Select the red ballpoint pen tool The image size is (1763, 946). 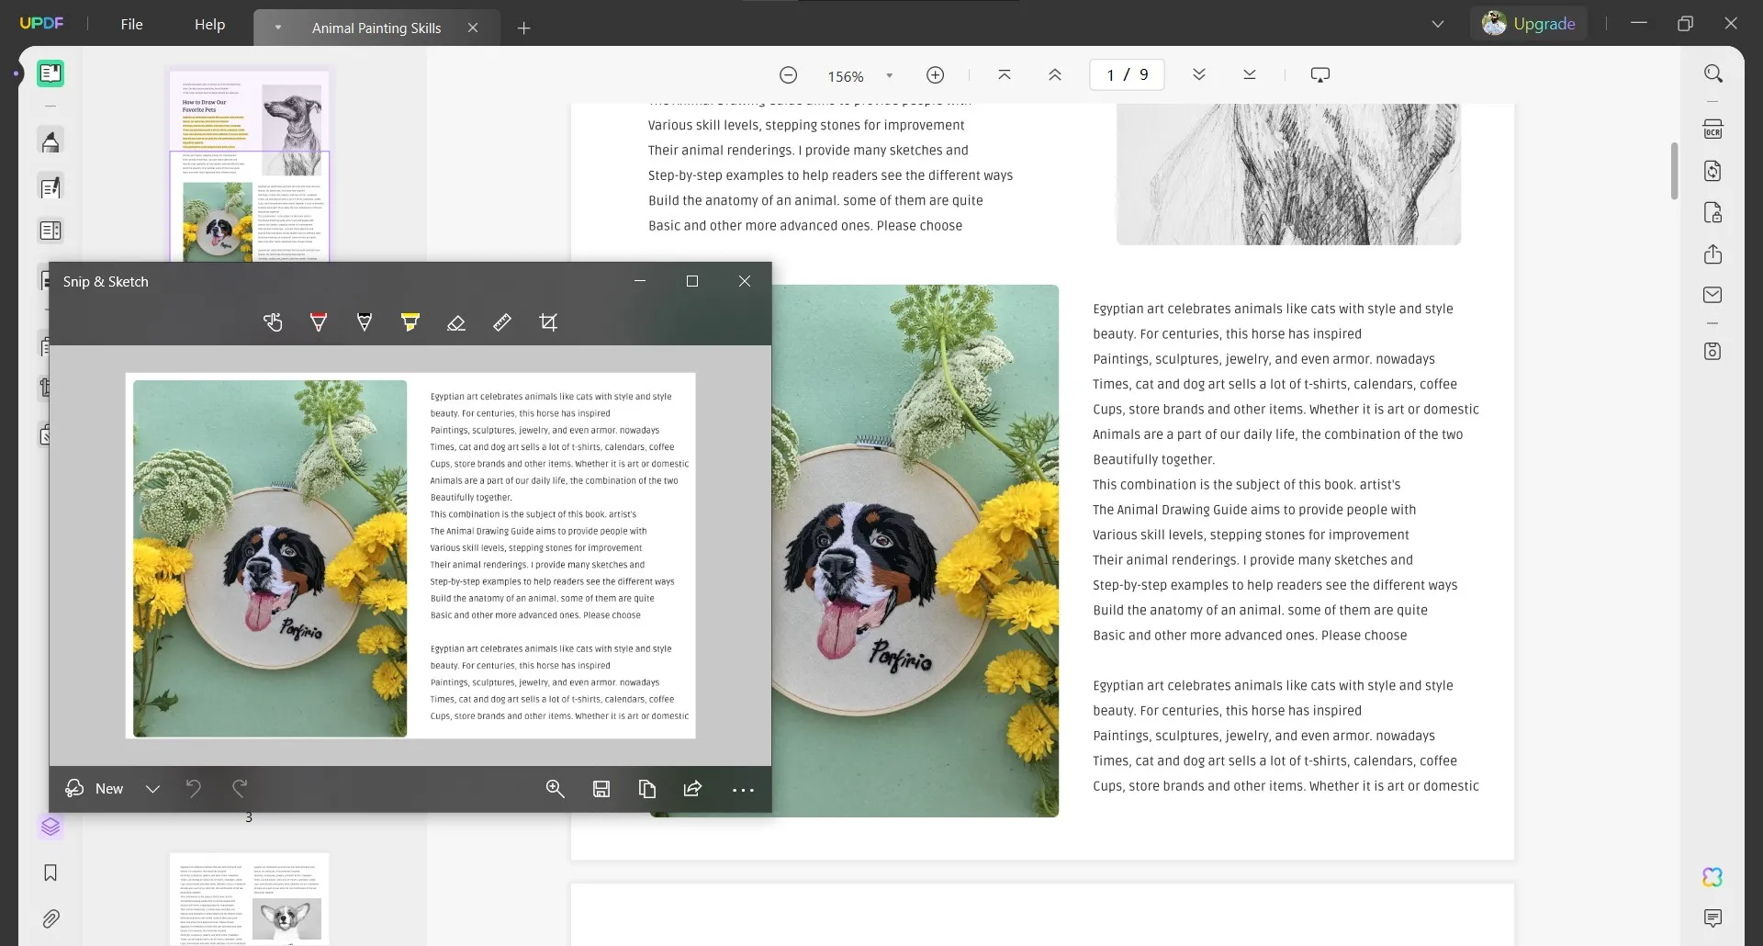pyautogui.click(x=319, y=321)
